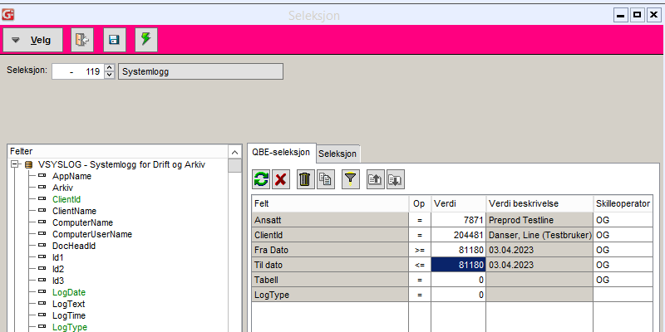Select the Id3 field in tree
The image size is (665, 332).
pos(58,281)
